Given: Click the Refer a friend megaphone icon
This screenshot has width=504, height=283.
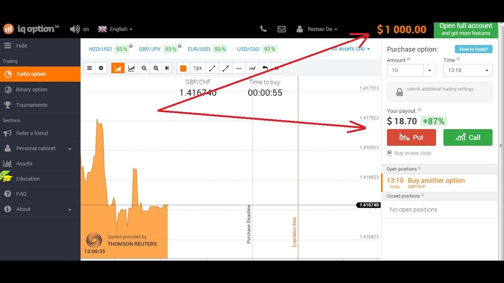Looking at the screenshot, I should point(7,133).
